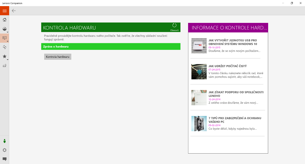Click the 7 tipů article thumbnail
305x164 pixels.
tap(199, 124)
